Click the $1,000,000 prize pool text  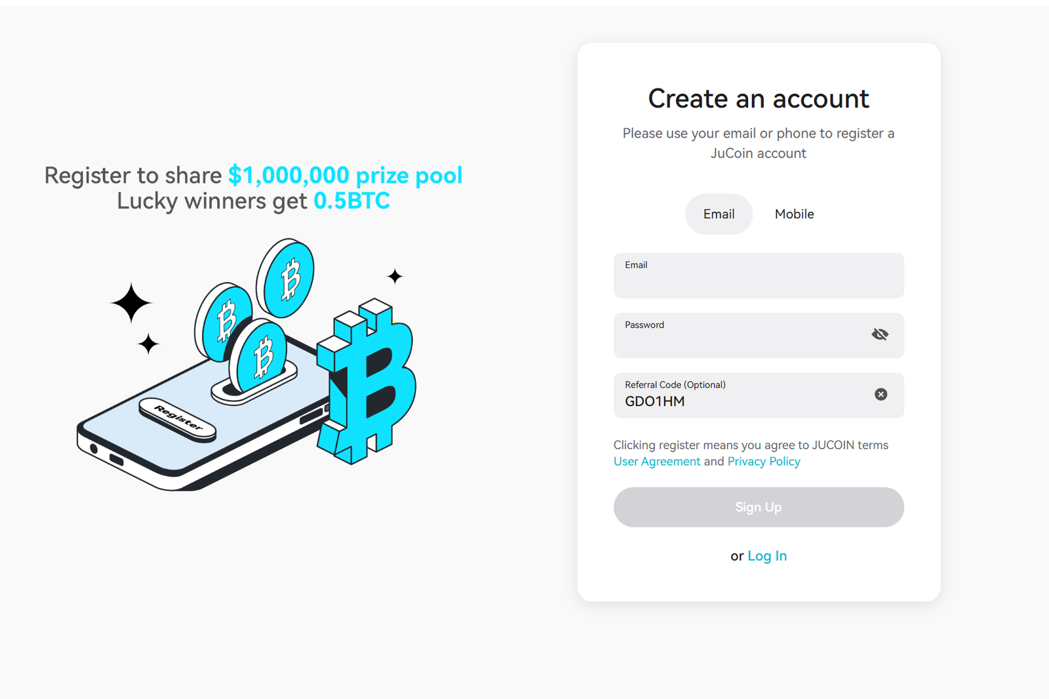pyautogui.click(x=346, y=176)
